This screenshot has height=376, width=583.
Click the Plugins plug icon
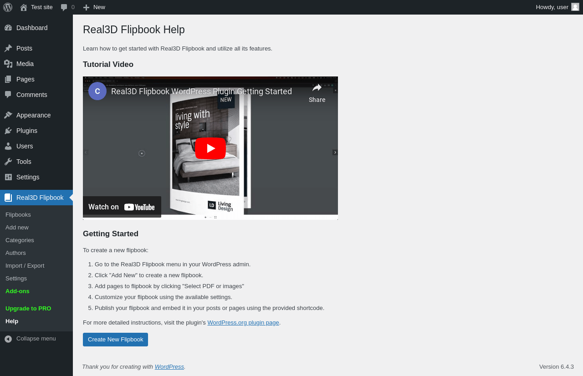click(x=8, y=131)
